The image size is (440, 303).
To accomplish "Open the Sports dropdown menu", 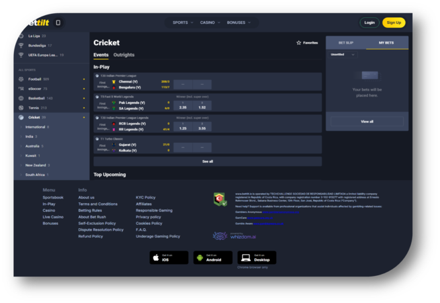I will click(183, 22).
